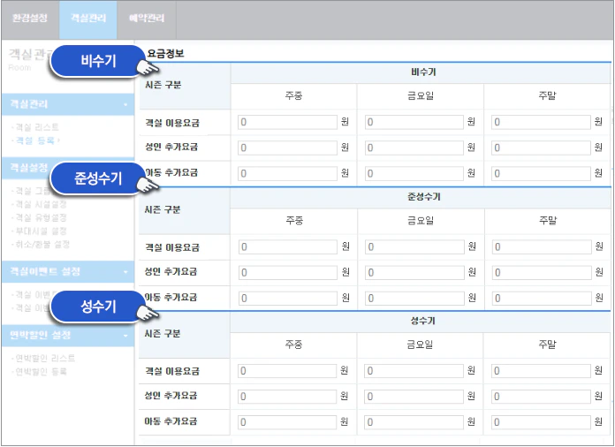Focus 준성수기 주중 성인 추가요금 field

(x=288, y=272)
